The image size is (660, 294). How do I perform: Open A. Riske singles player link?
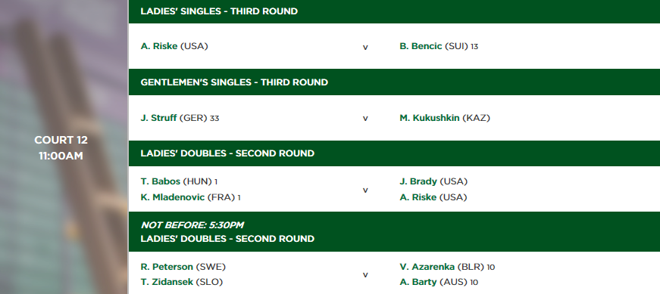158,46
